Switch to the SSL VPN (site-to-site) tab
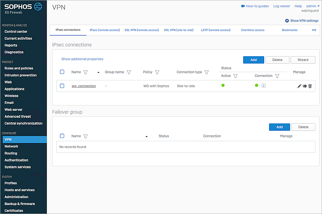 pos(179,30)
